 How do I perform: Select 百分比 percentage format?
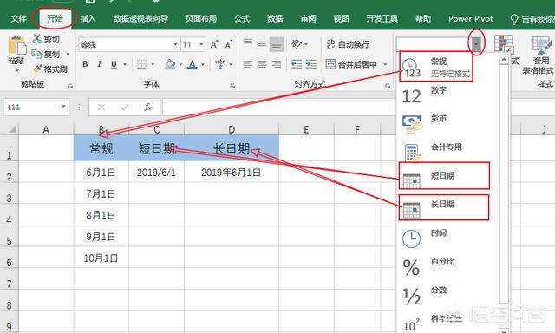pyautogui.click(x=448, y=267)
